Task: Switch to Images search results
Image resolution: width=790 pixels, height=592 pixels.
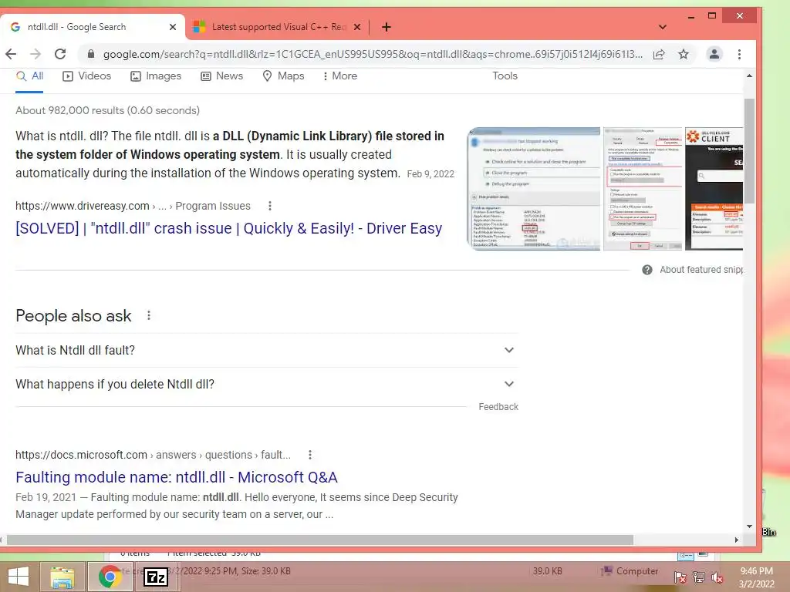Action: coord(156,76)
